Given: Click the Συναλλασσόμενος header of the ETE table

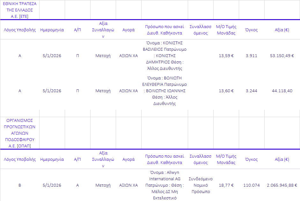Looking at the screenshot, I should (201, 30).
